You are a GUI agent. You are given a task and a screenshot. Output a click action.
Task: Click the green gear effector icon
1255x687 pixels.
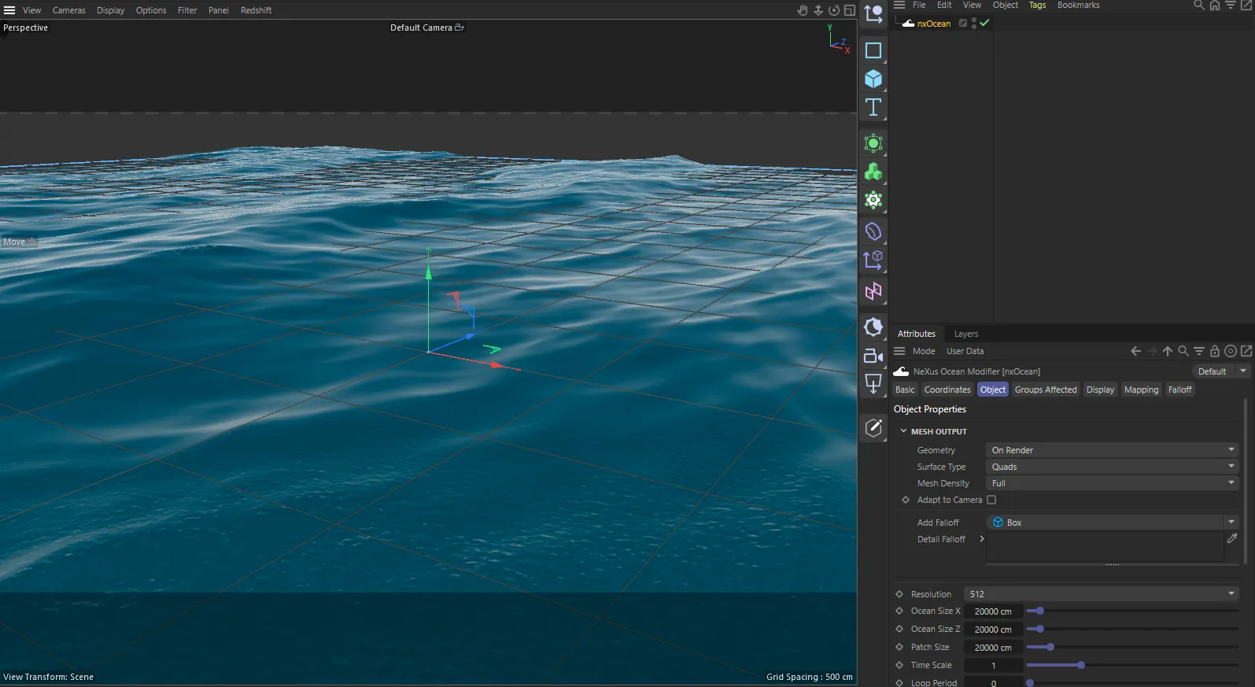[873, 200]
